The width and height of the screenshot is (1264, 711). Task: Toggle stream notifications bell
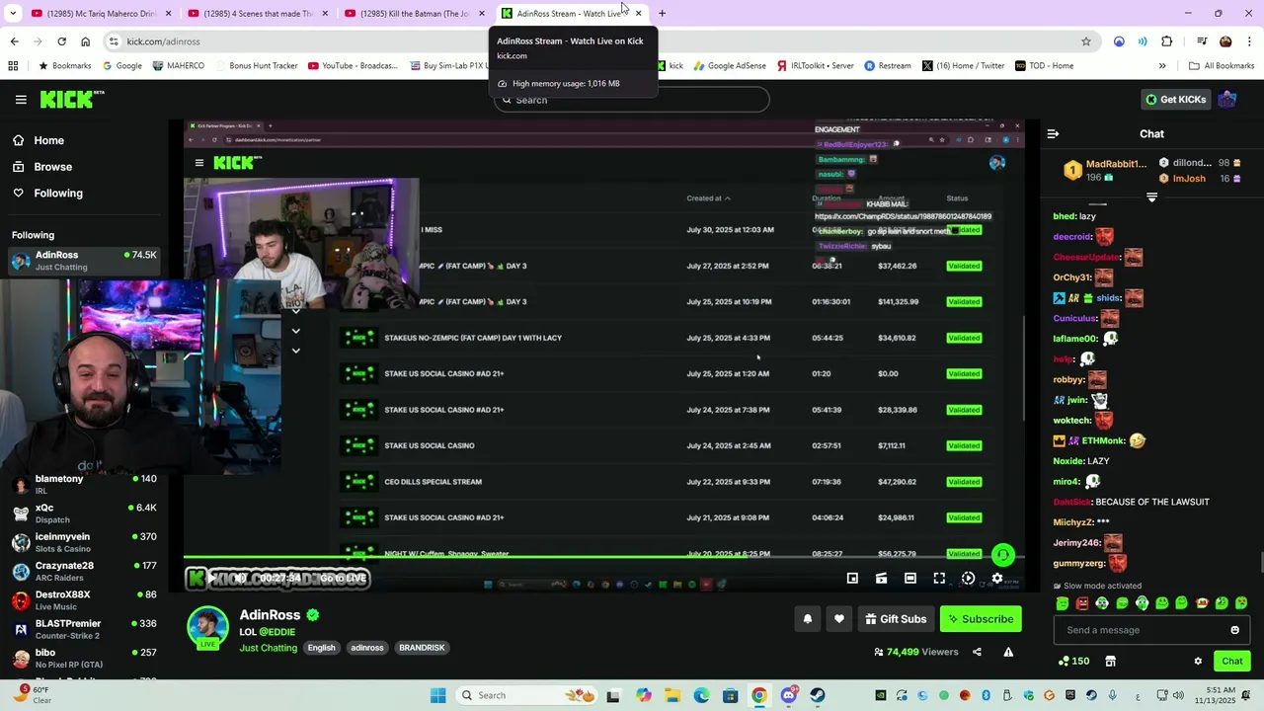(x=807, y=619)
